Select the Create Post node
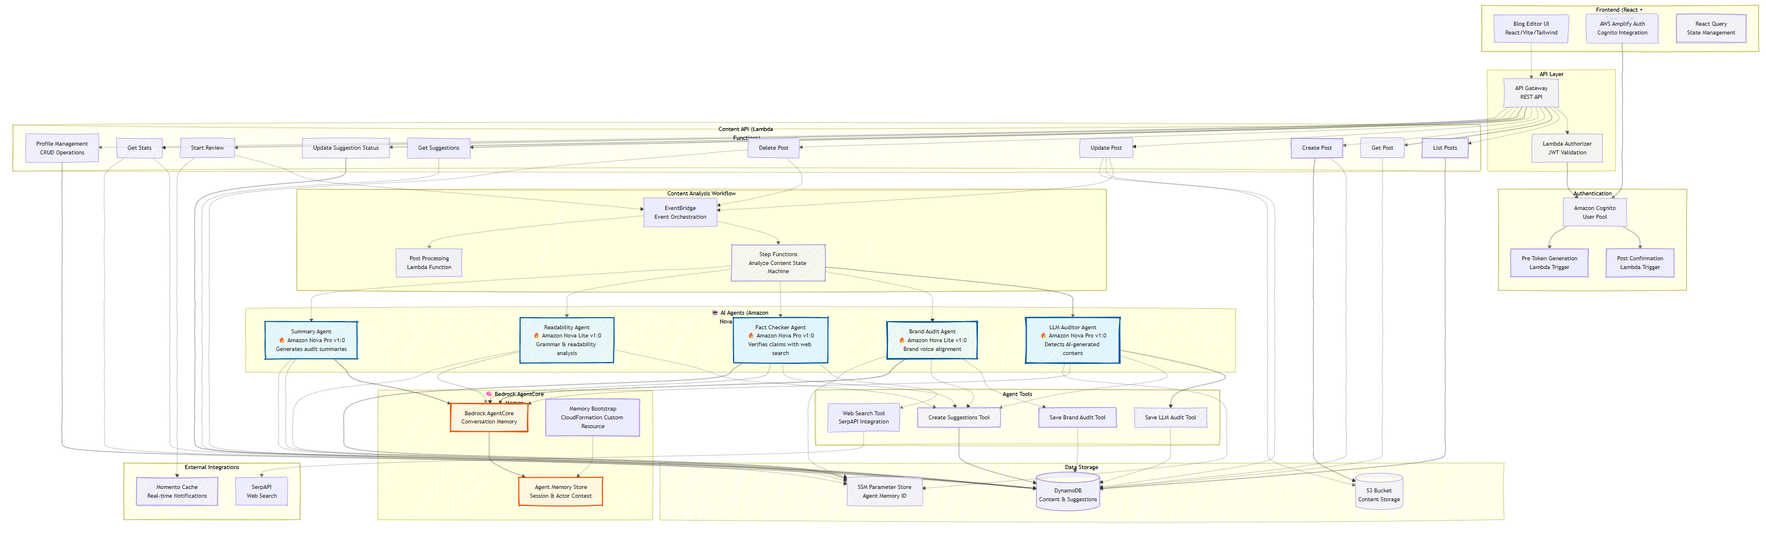 [x=1316, y=148]
